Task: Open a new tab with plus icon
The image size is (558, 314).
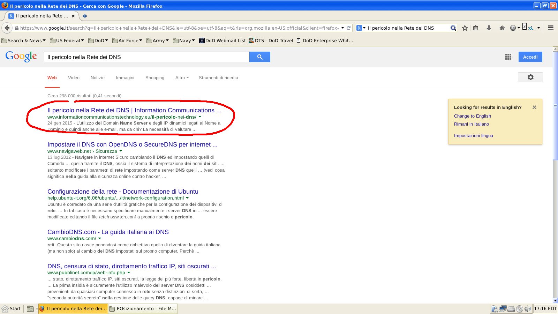Action: [84, 16]
